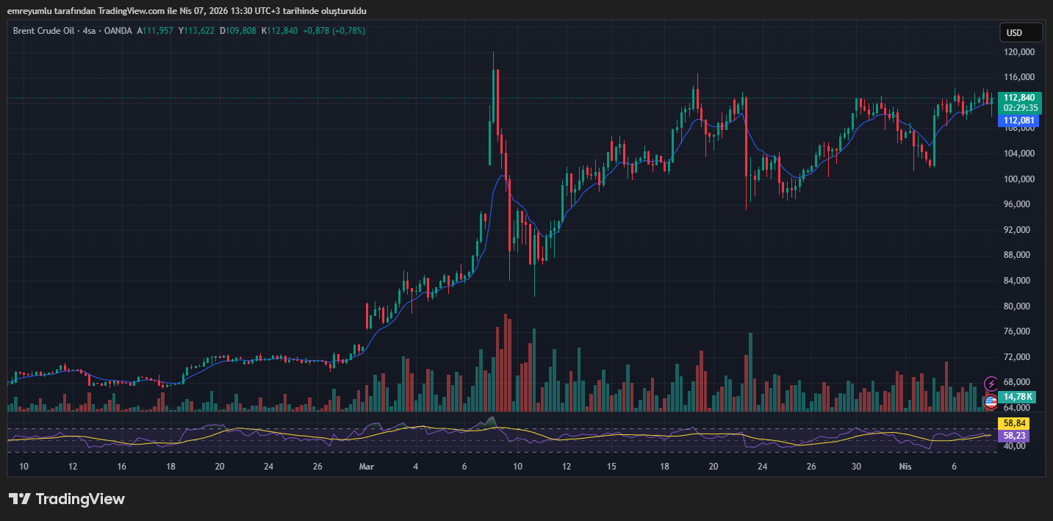
Task: Click date 20 after Mar 18 on time axis
Action: click(x=713, y=467)
